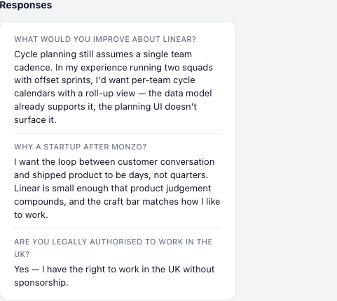Click the wrapped 'UK?' text of the label

[x=22, y=254]
